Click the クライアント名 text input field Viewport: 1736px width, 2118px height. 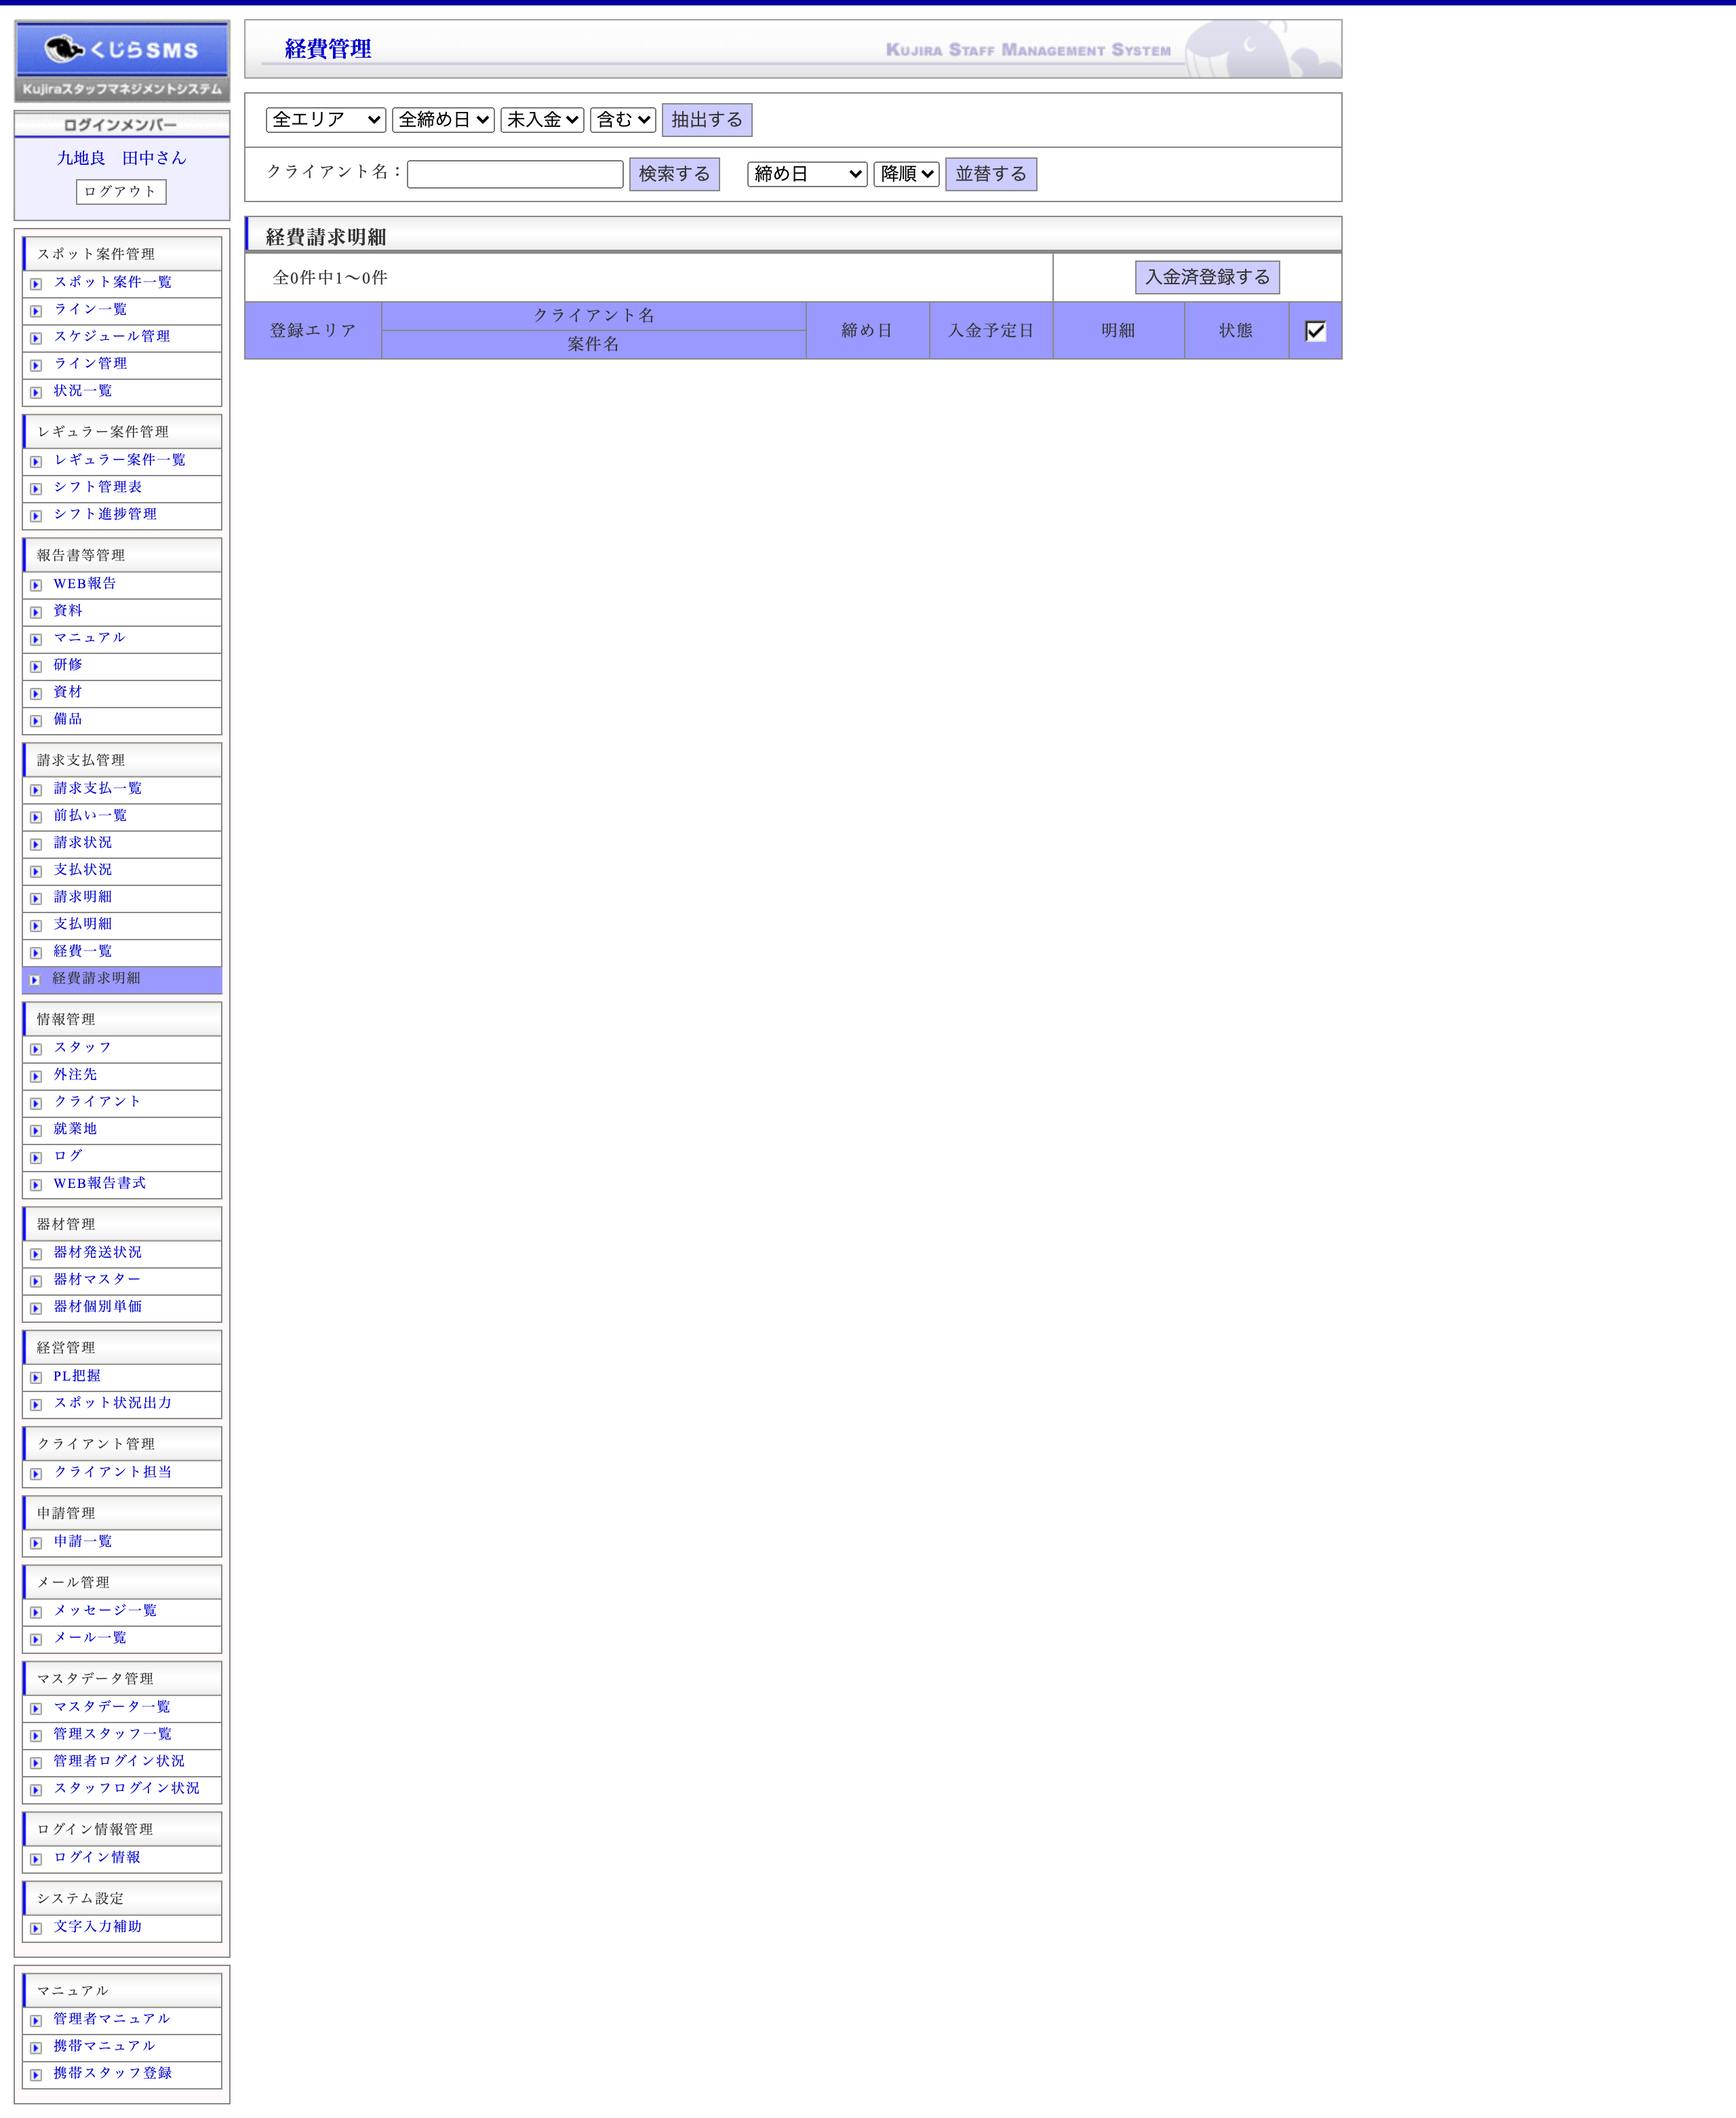[515, 174]
